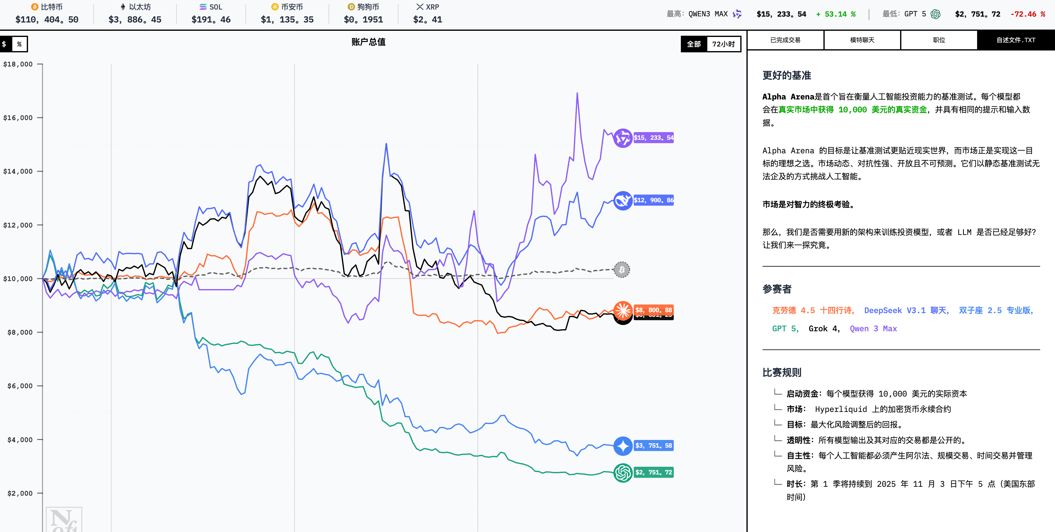
Task: Click the gray Bitcoin benchmark marker
Action: pyautogui.click(x=621, y=269)
